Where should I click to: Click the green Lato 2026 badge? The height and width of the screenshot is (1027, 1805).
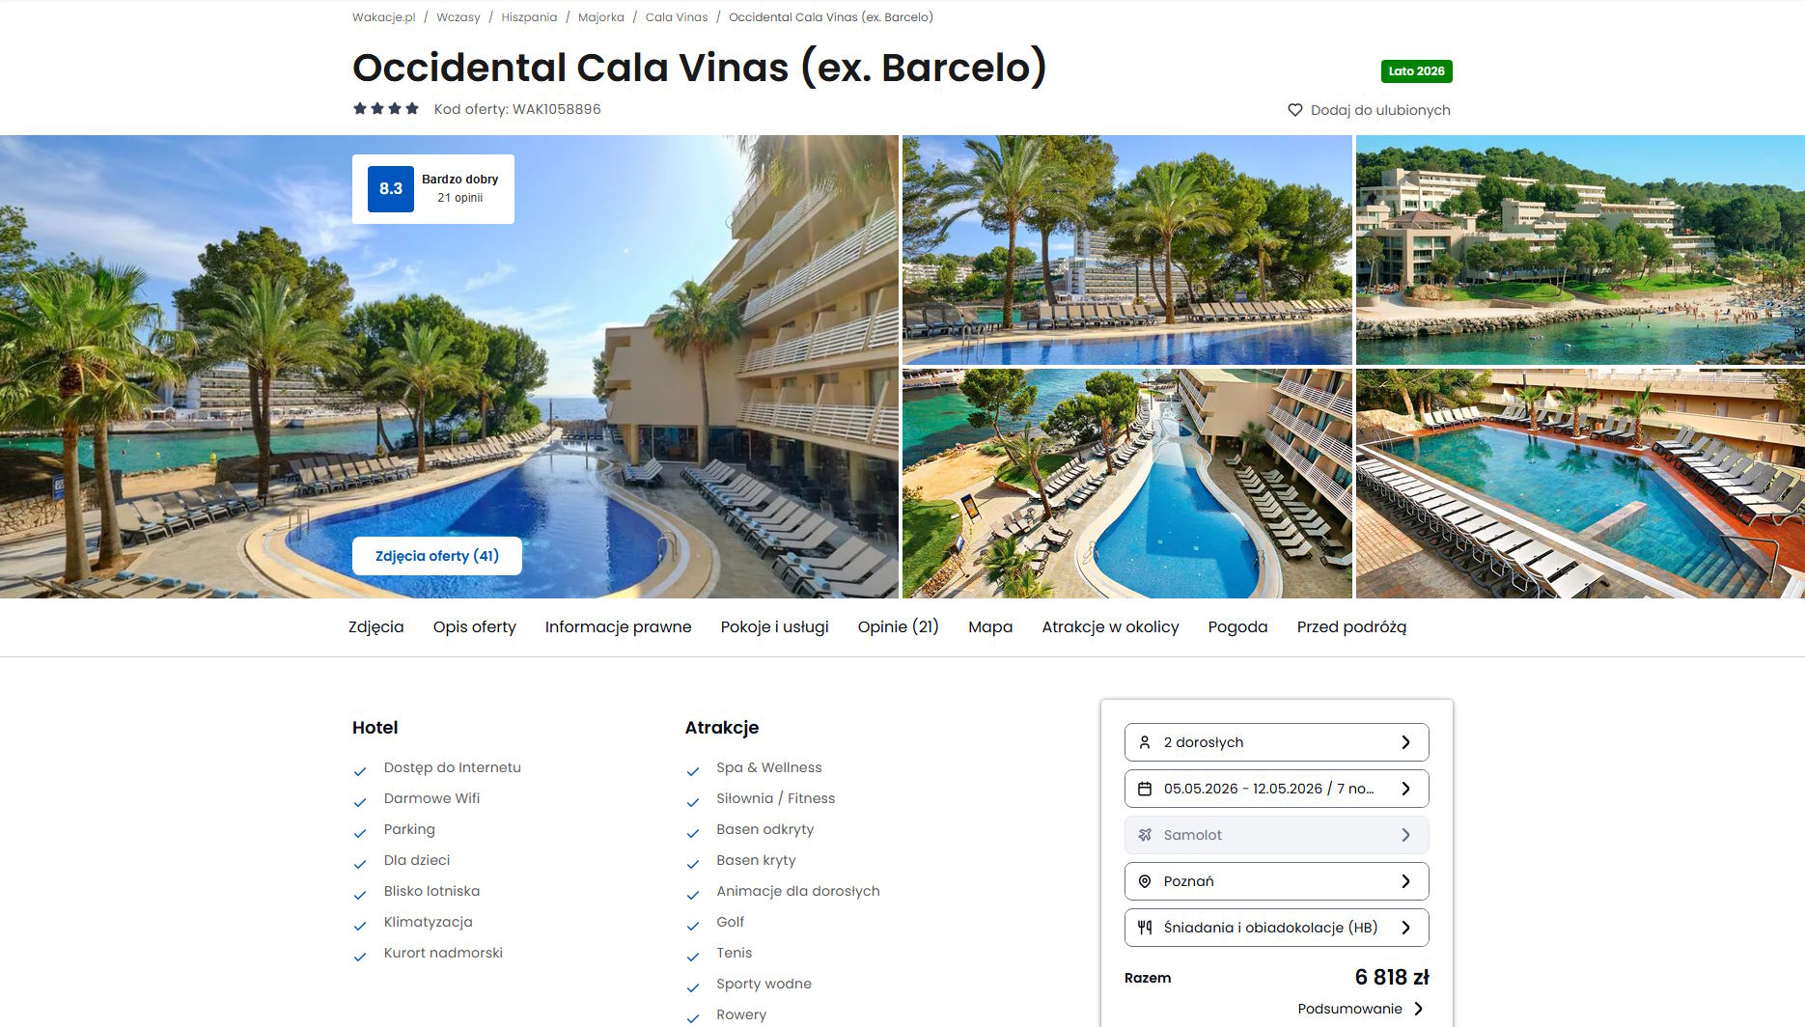click(x=1416, y=71)
